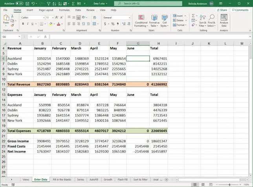Switch to the Page Layout ribbon tab
The image size is (253, 187).
pyautogui.click(x=46, y=10)
